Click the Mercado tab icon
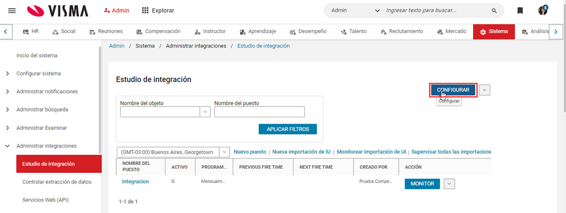Viewport: 566px width, 213px height. (x=440, y=32)
